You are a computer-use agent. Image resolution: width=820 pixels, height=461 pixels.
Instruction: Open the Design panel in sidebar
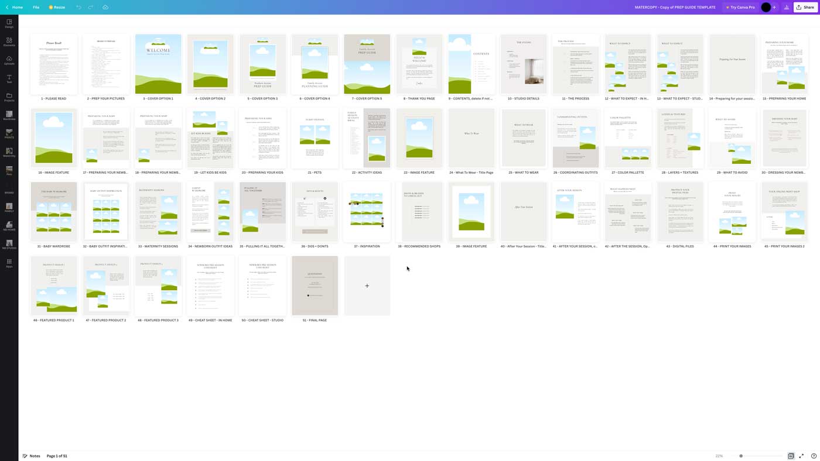coord(9,23)
